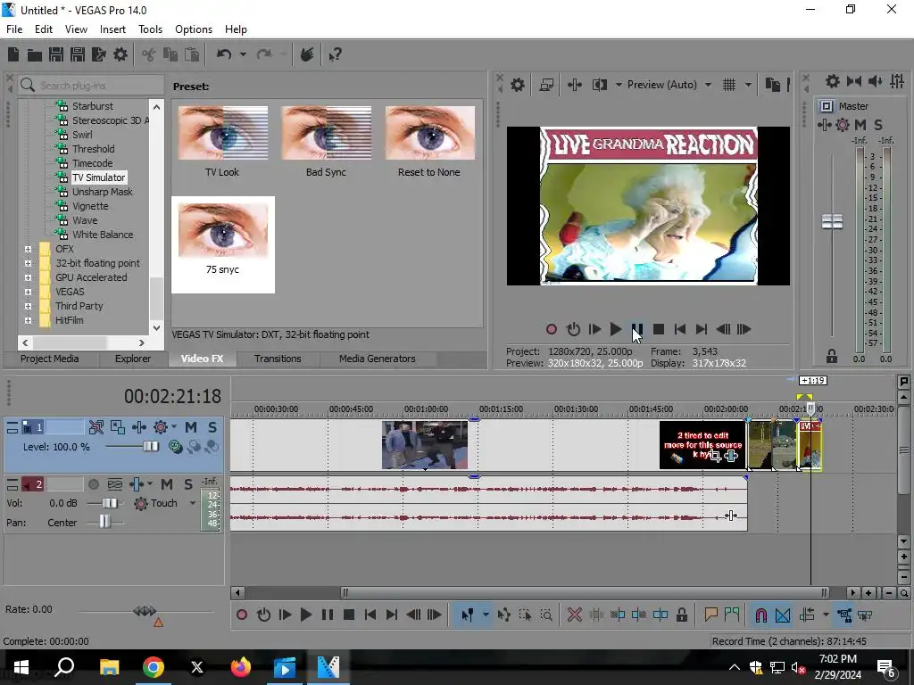Click the Open project folder icon
This screenshot has width=914, height=685.
pyautogui.click(x=35, y=54)
